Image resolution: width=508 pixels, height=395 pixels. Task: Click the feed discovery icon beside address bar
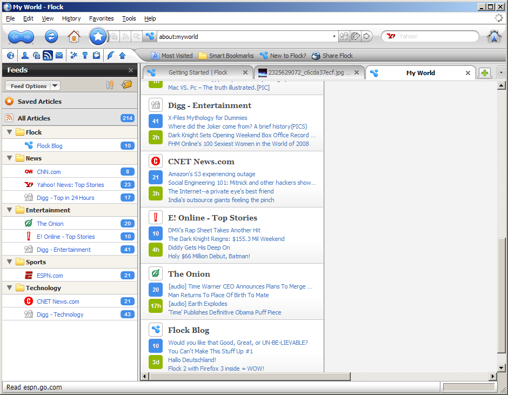point(125,37)
